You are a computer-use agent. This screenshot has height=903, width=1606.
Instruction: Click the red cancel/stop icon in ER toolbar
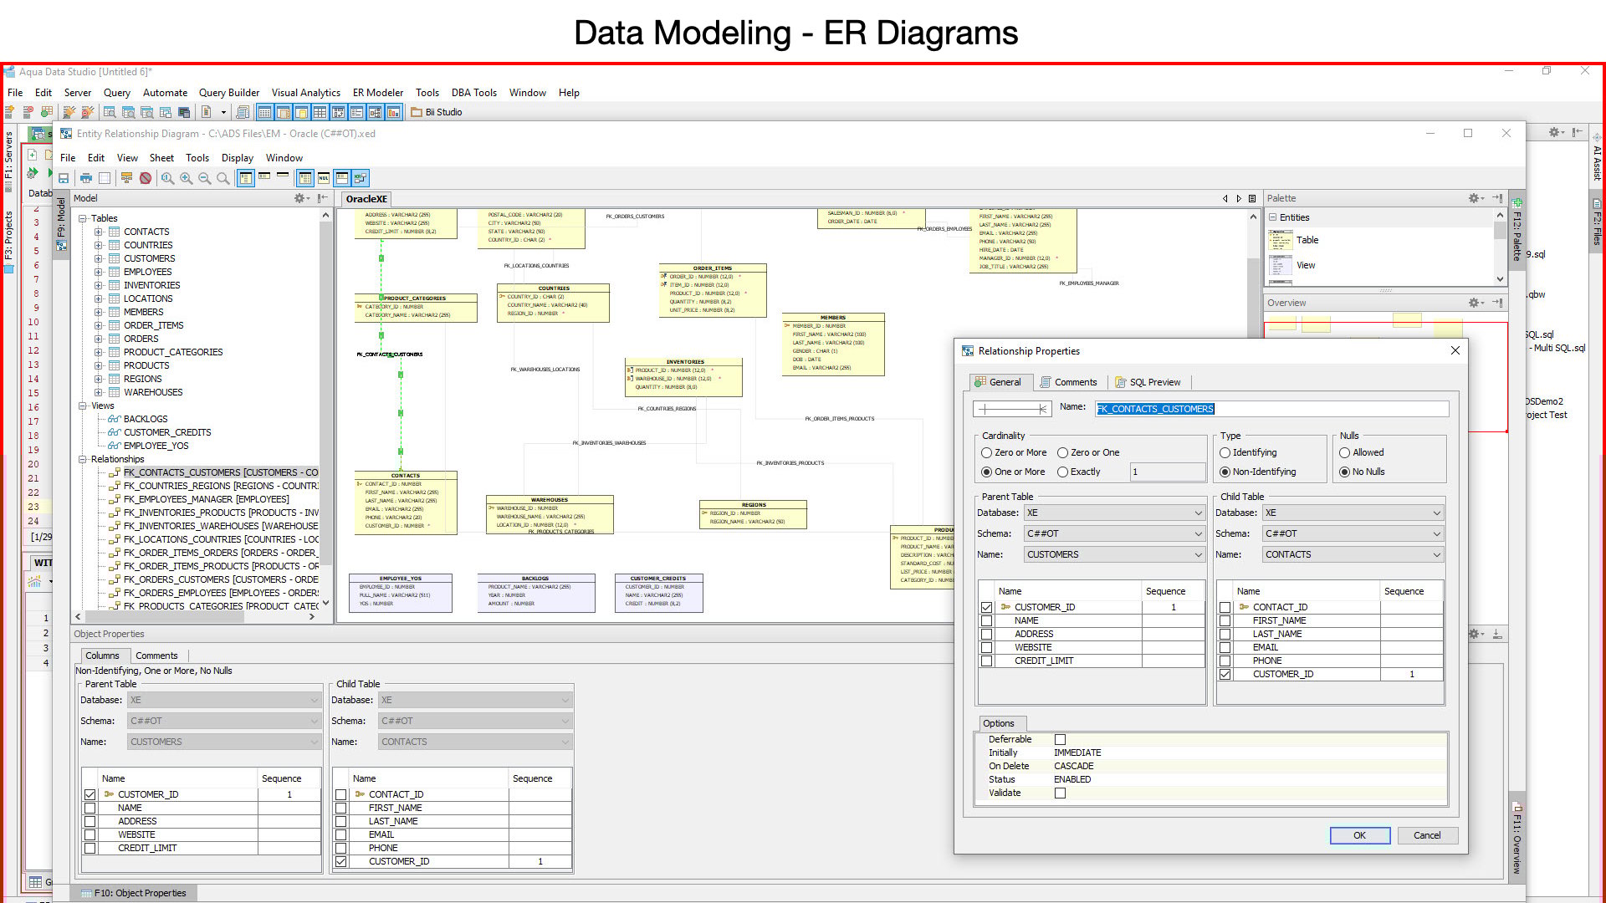click(x=146, y=178)
